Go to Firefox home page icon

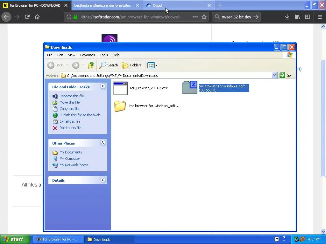37,17
